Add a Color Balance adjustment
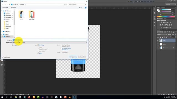This screenshot has width=177, height=99. pyautogui.click(x=163, y=25)
